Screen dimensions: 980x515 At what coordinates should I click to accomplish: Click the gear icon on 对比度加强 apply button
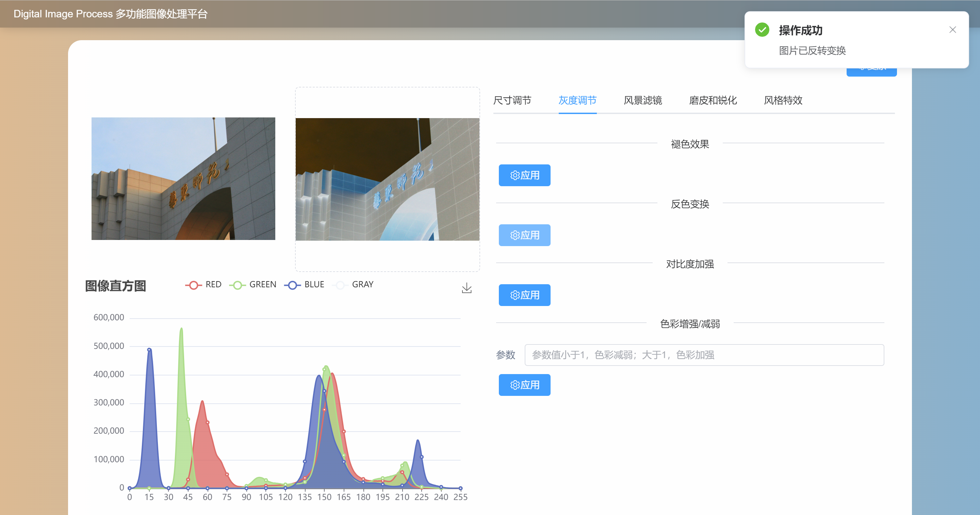pos(515,295)
